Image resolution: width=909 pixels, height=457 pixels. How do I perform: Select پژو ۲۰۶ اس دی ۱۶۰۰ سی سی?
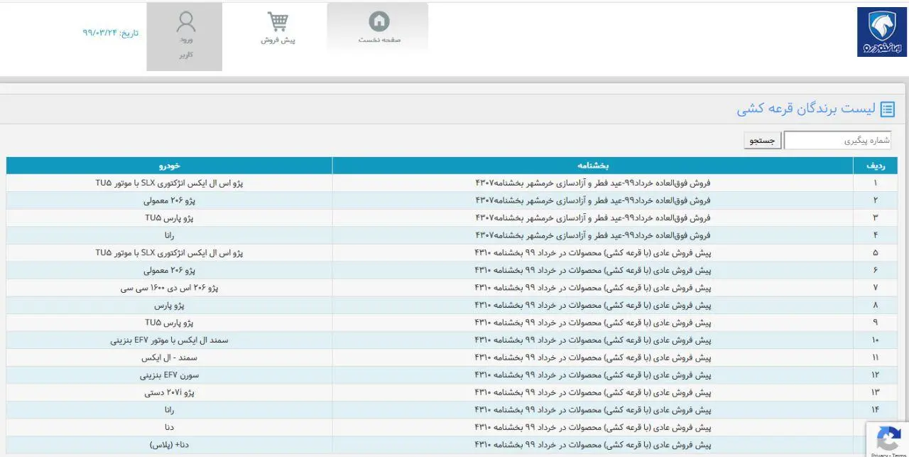pos(169,288)
